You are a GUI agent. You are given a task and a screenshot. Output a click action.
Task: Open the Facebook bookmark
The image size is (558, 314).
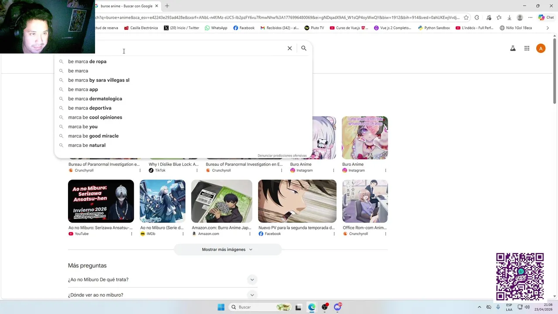pos(244,28)
